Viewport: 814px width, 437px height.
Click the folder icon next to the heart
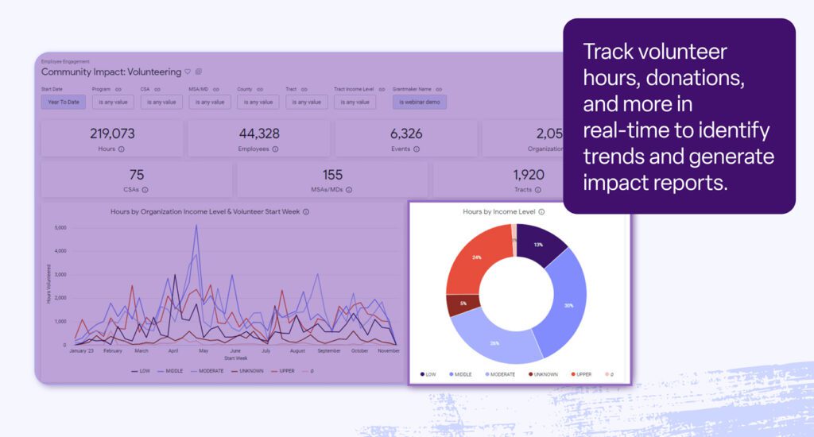(199, 72)
